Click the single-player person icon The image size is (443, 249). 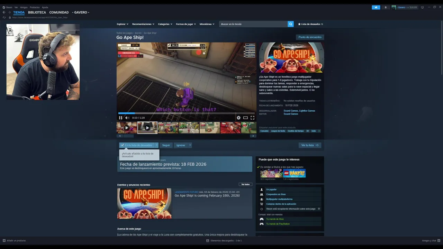coord(262,190)
